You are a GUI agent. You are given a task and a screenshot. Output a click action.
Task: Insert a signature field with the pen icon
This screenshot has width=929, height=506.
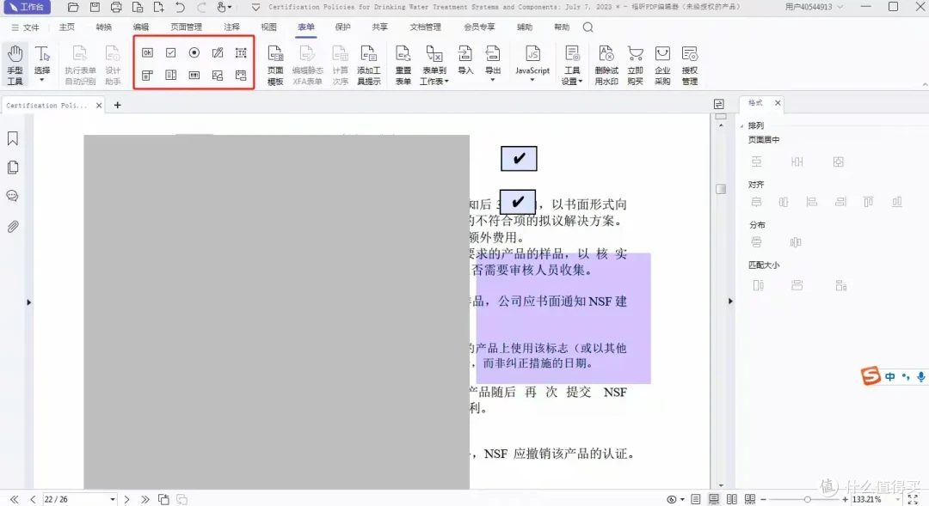(x=218, y=52)
